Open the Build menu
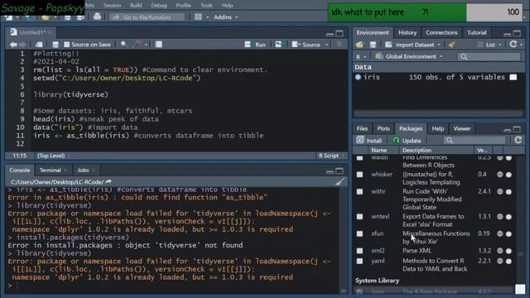Image resolution: width=530 pixels, height=298 pixels. click(136, 6)
